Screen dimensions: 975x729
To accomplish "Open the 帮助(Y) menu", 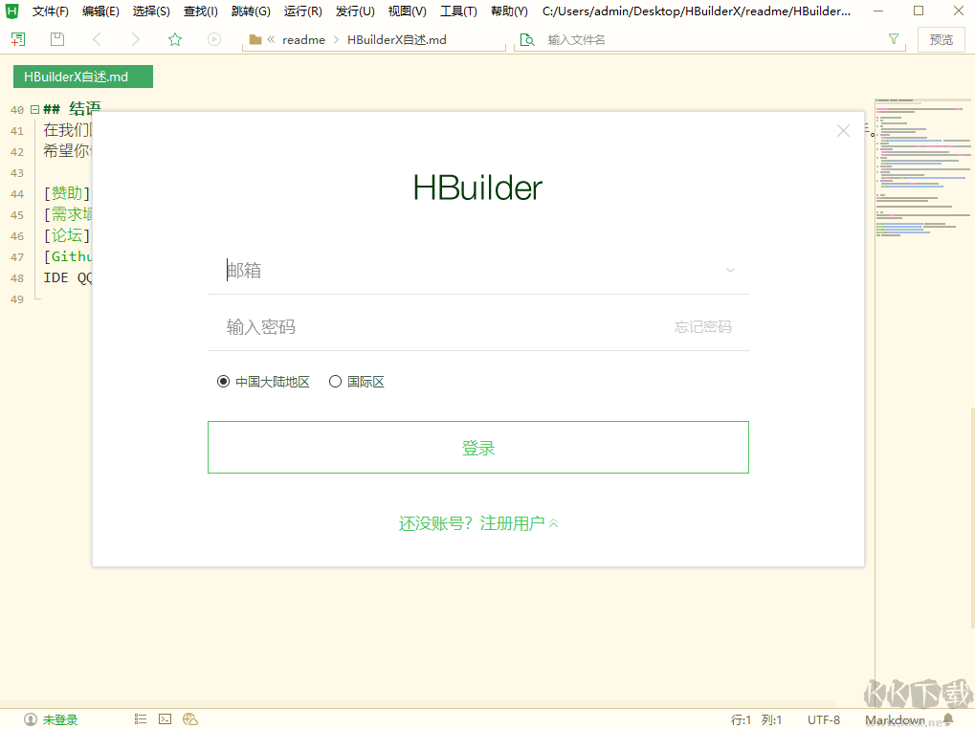I will click(509, 11).
